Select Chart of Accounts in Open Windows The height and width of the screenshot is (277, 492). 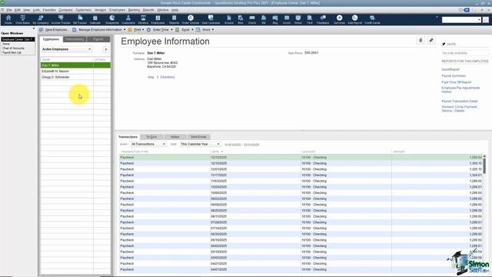13,48
